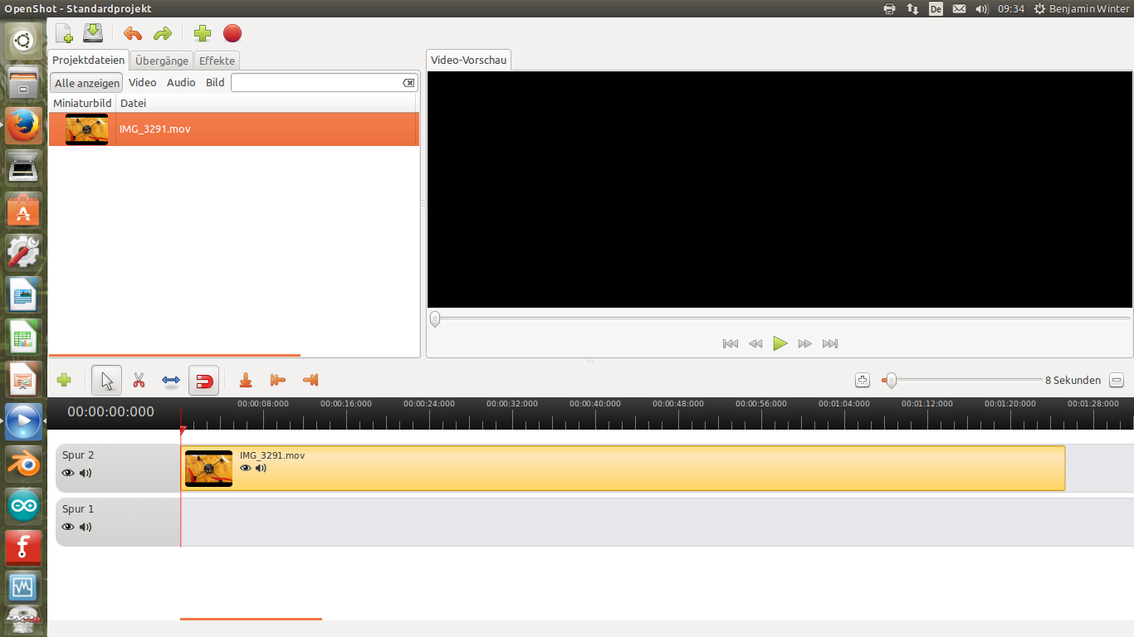Mute audio on the IMG_3291.mov clip
The image size is (1134, 637).
[262, 468]
